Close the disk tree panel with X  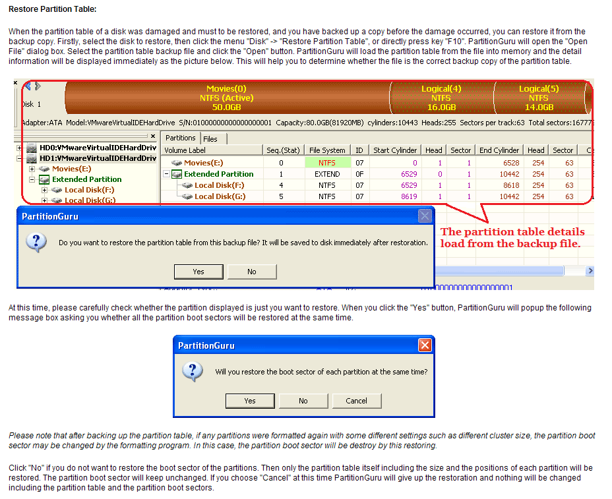click(153, 136)
